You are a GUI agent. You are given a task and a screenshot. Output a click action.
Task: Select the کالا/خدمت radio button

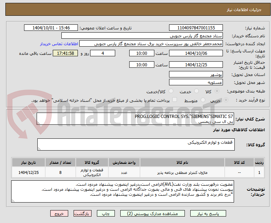(x=171, y=91)
